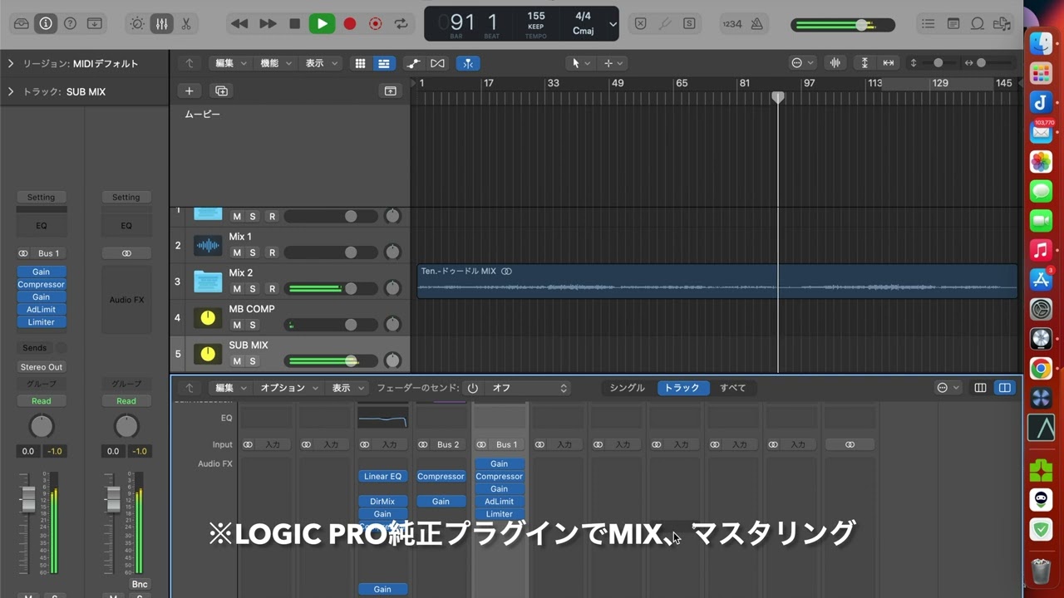Switch to list view icon in tracks toolbar
This screenshot has height=598, width=1064.
[x=383, y=63]
